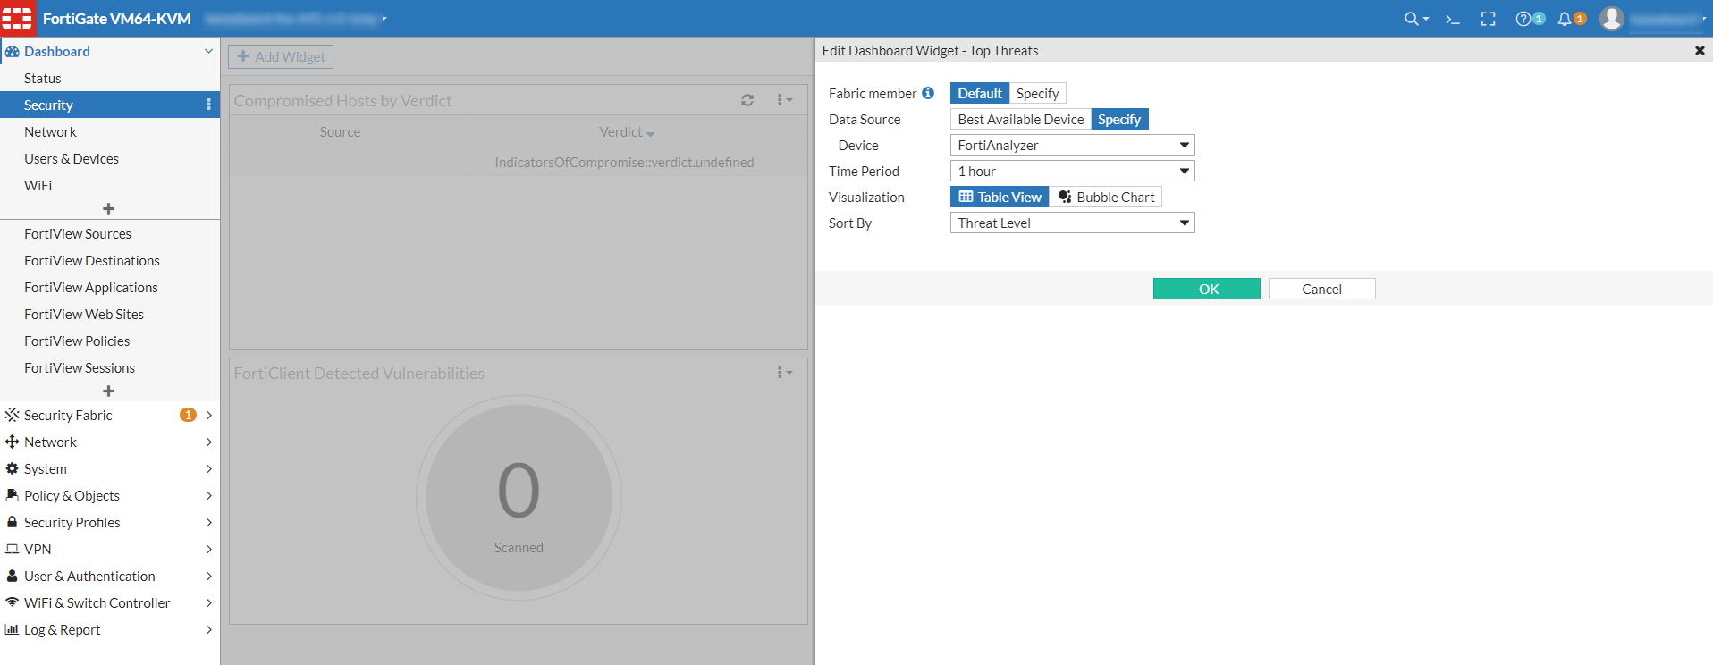Open Compromised Hosts widget options menu
This screenshot has width=1713, height=665.
[784, 100]
